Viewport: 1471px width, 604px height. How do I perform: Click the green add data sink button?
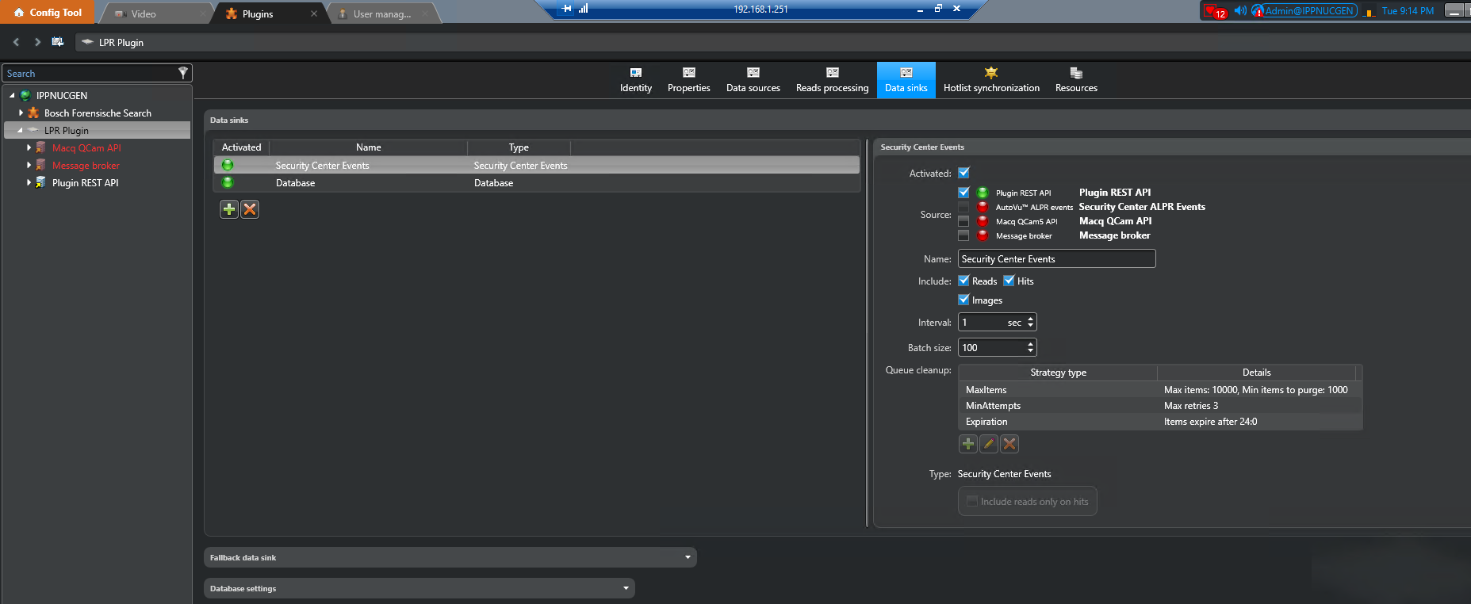(228, 209)
